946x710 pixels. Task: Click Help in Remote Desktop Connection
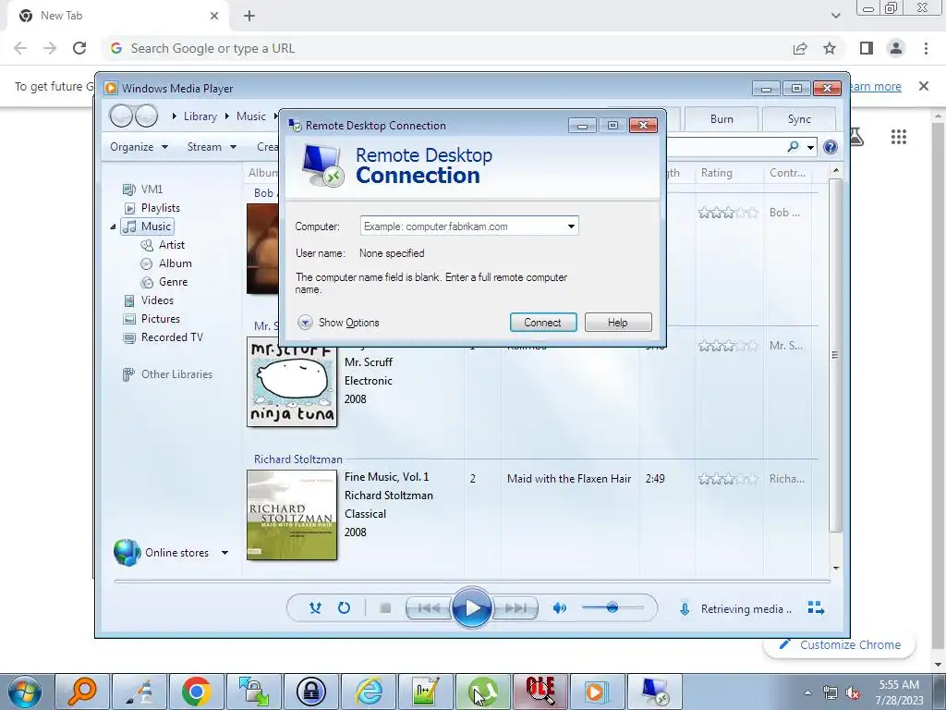click(618, 323)
